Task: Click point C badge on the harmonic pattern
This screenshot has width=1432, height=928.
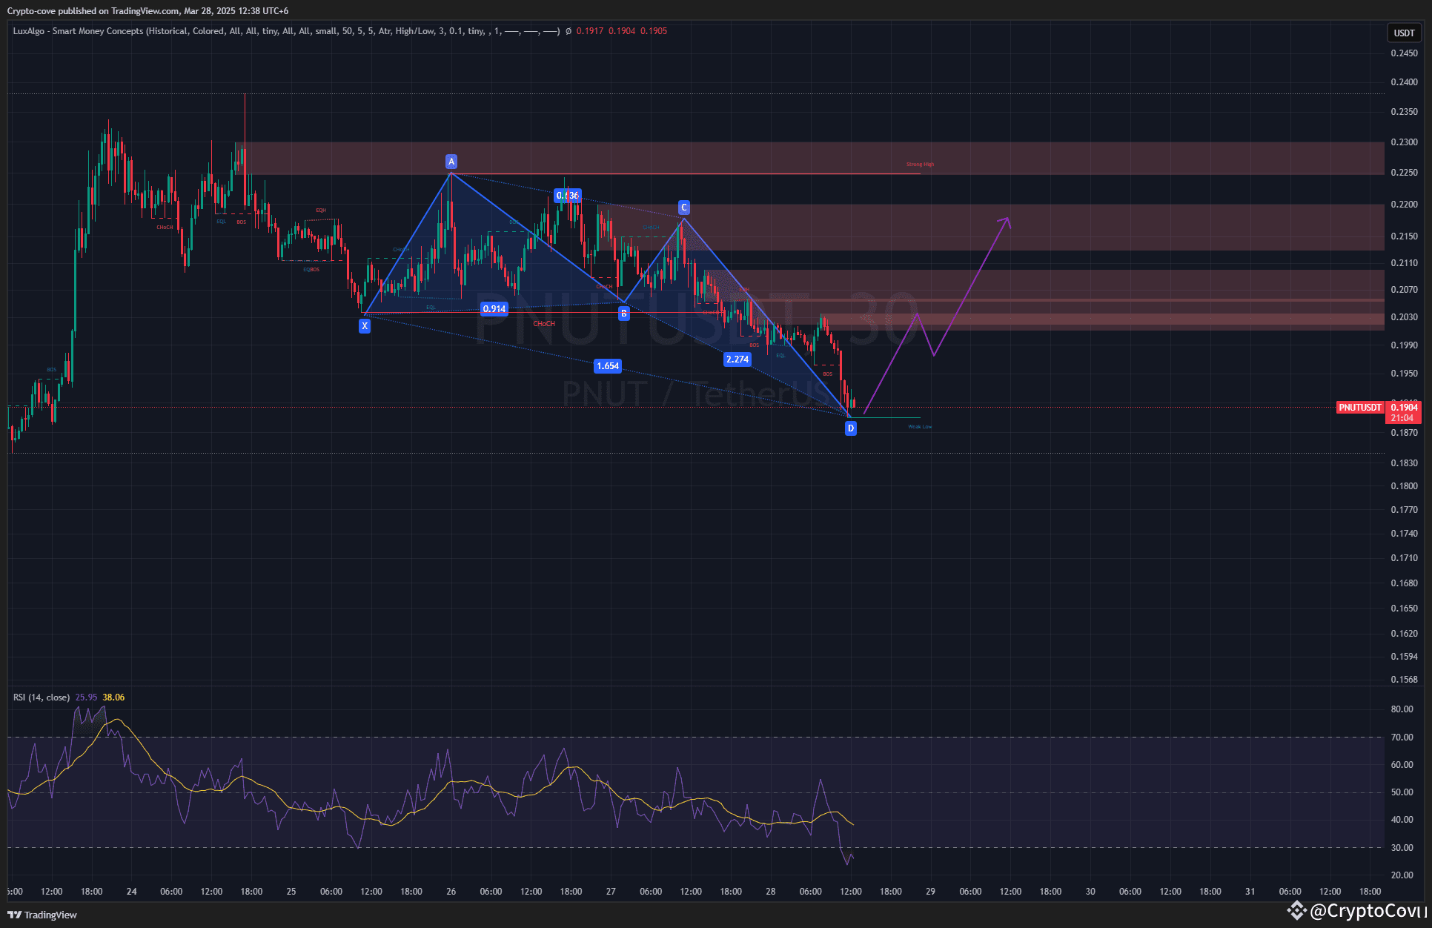Action: tap(683, 208)
